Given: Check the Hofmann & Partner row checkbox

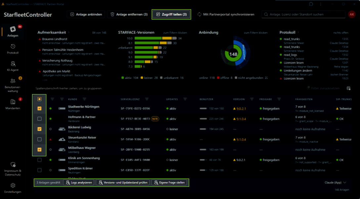Looking at the screenshot, I should [39, 119].
